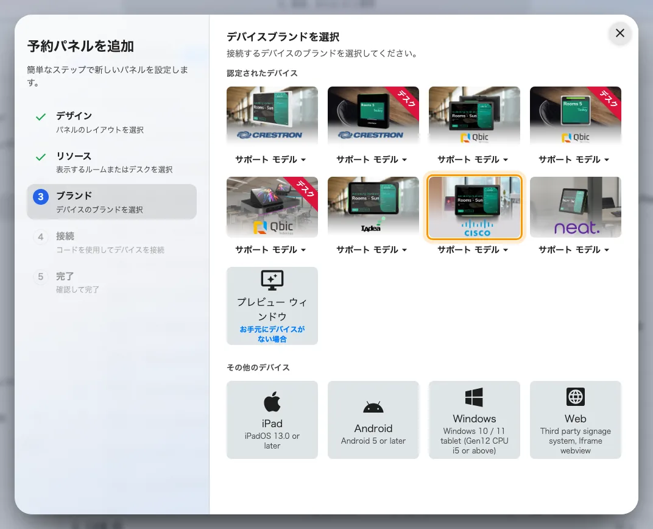Viewport: 653px width, 529px height.
Task: Click the 'iPadOS 13.0 or later' text
Action: [272, 441]
